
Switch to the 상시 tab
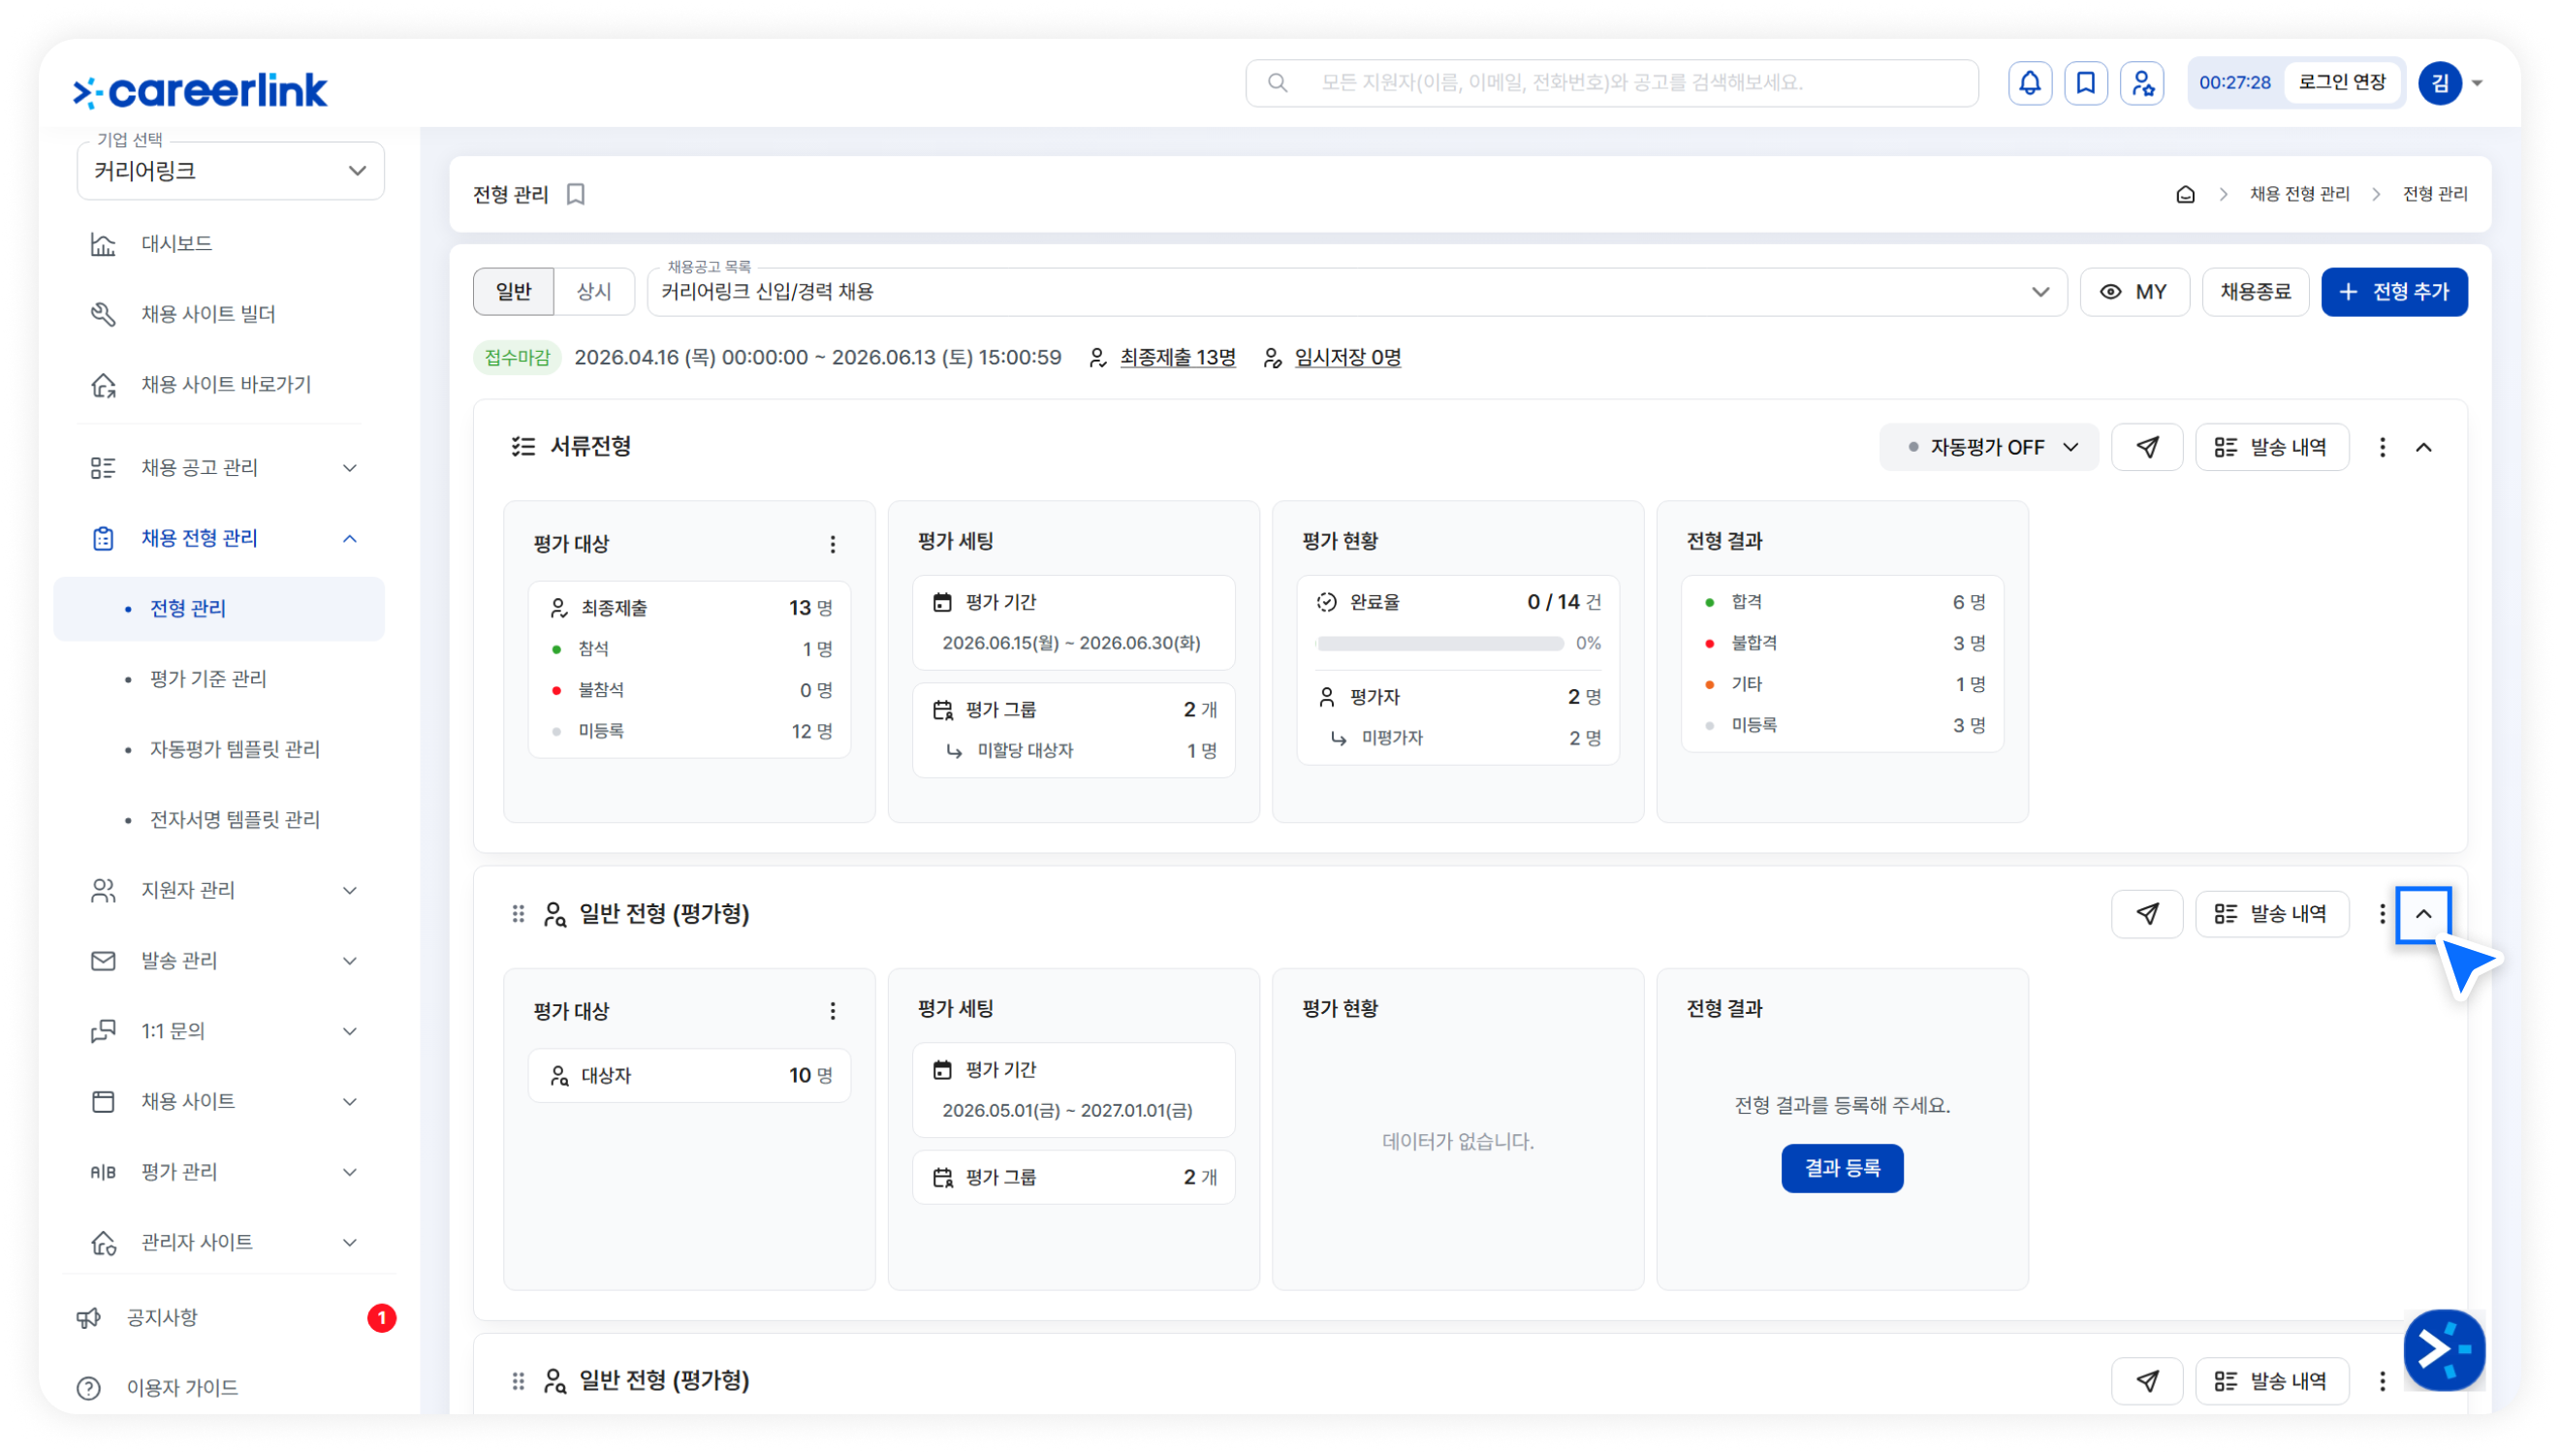pos(593,292)
